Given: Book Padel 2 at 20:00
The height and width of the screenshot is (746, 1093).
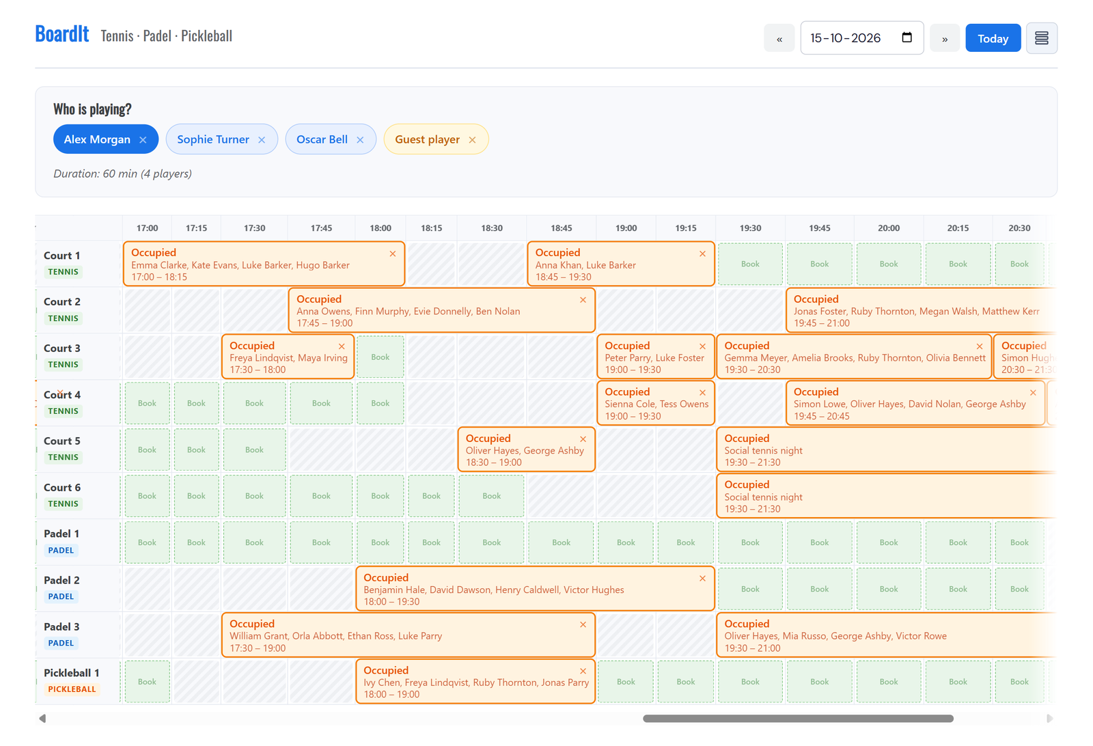Looking at the screenshot, I should tap(889, 589).
